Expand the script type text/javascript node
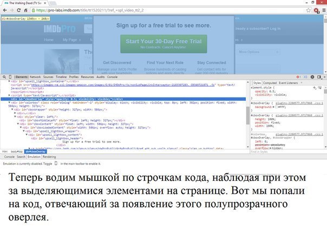Viewport: 327px width, 234px height. click(x=9, y=95)
